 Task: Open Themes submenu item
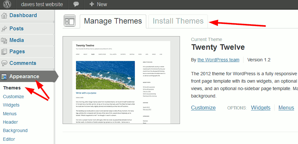pos(12,88)
